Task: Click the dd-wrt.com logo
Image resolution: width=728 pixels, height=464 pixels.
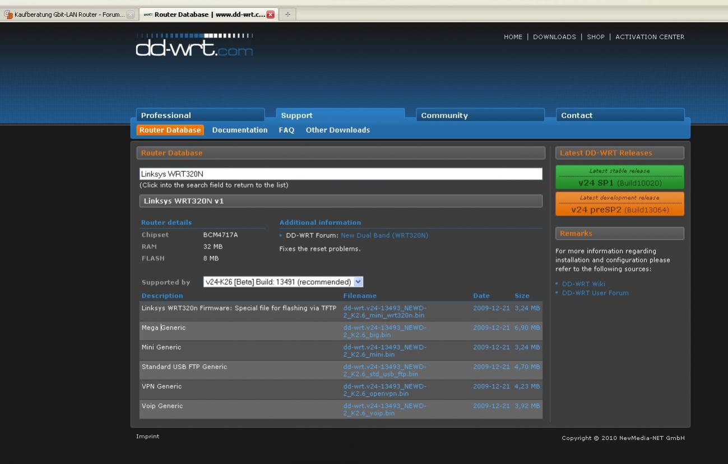Action: (194, 45)
